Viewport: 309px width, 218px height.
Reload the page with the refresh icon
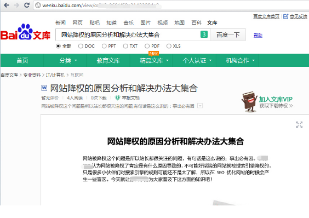click(27, 5)
